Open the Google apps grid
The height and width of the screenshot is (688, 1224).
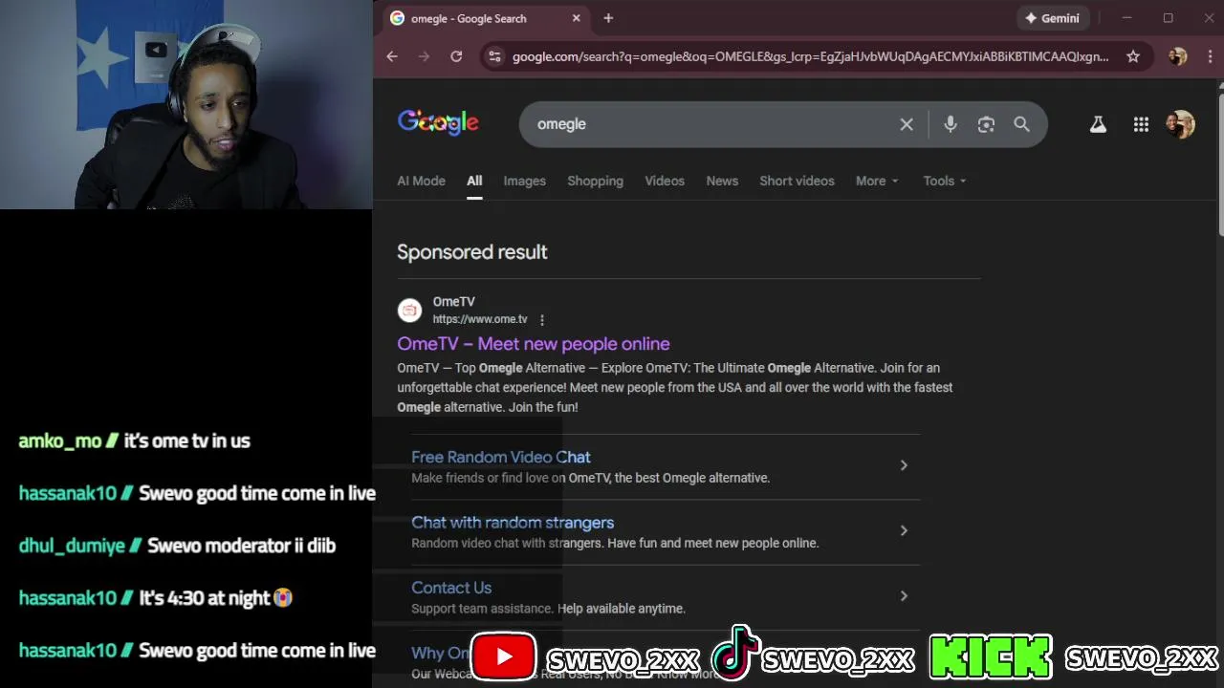[x=1141, y=124]
